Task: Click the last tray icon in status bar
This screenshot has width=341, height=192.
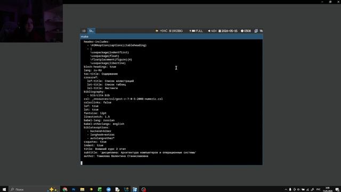Action: click(x=261, y=31)
